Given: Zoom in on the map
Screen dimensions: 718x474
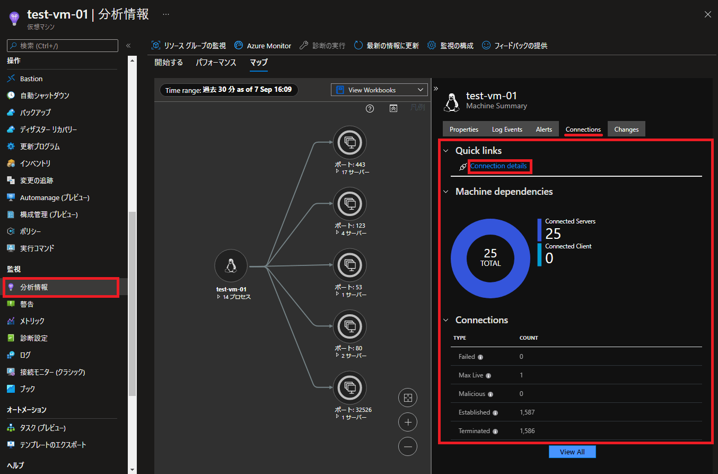Looking at the screenshot, I should [x=408, y=422].
